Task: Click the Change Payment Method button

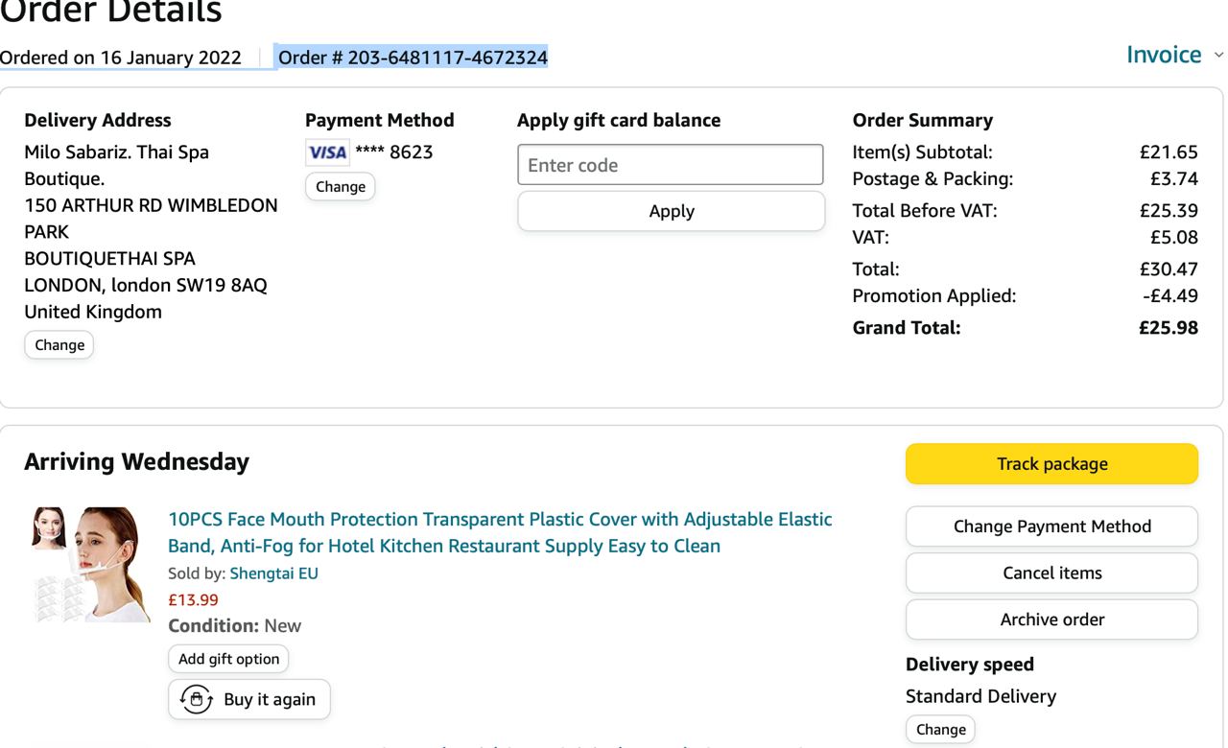Action: coord(1051,526)
